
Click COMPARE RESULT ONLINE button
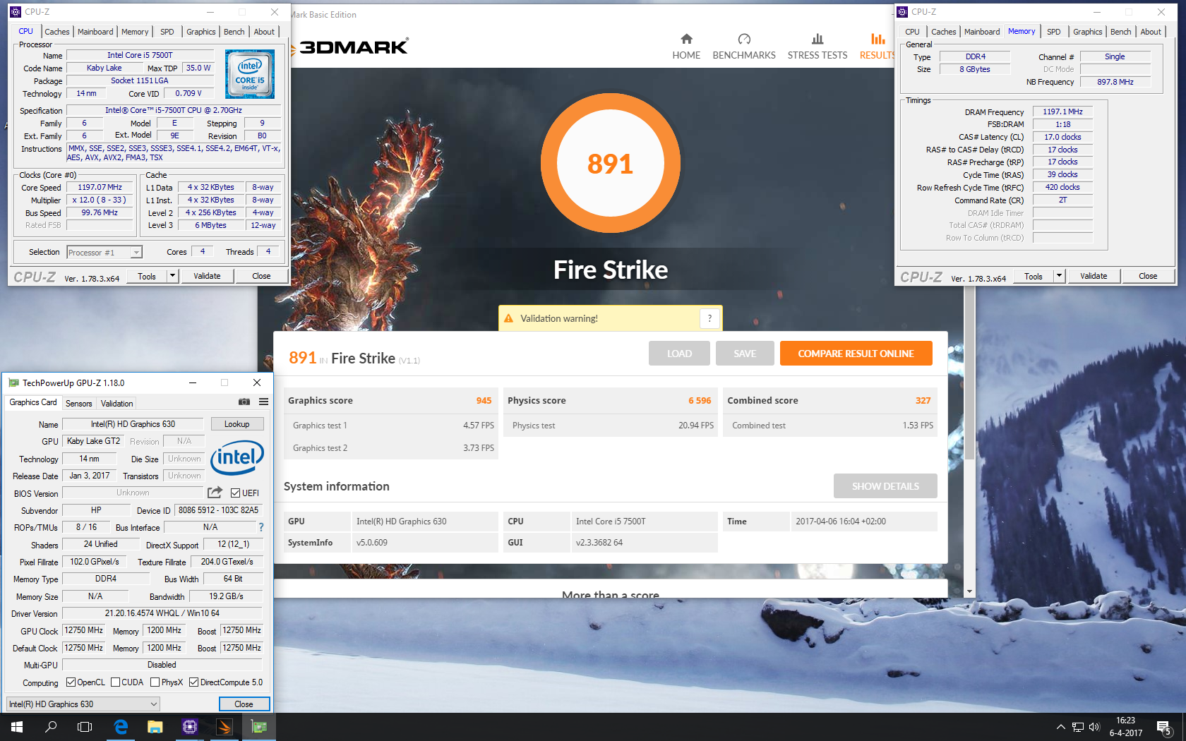point(856,354)
